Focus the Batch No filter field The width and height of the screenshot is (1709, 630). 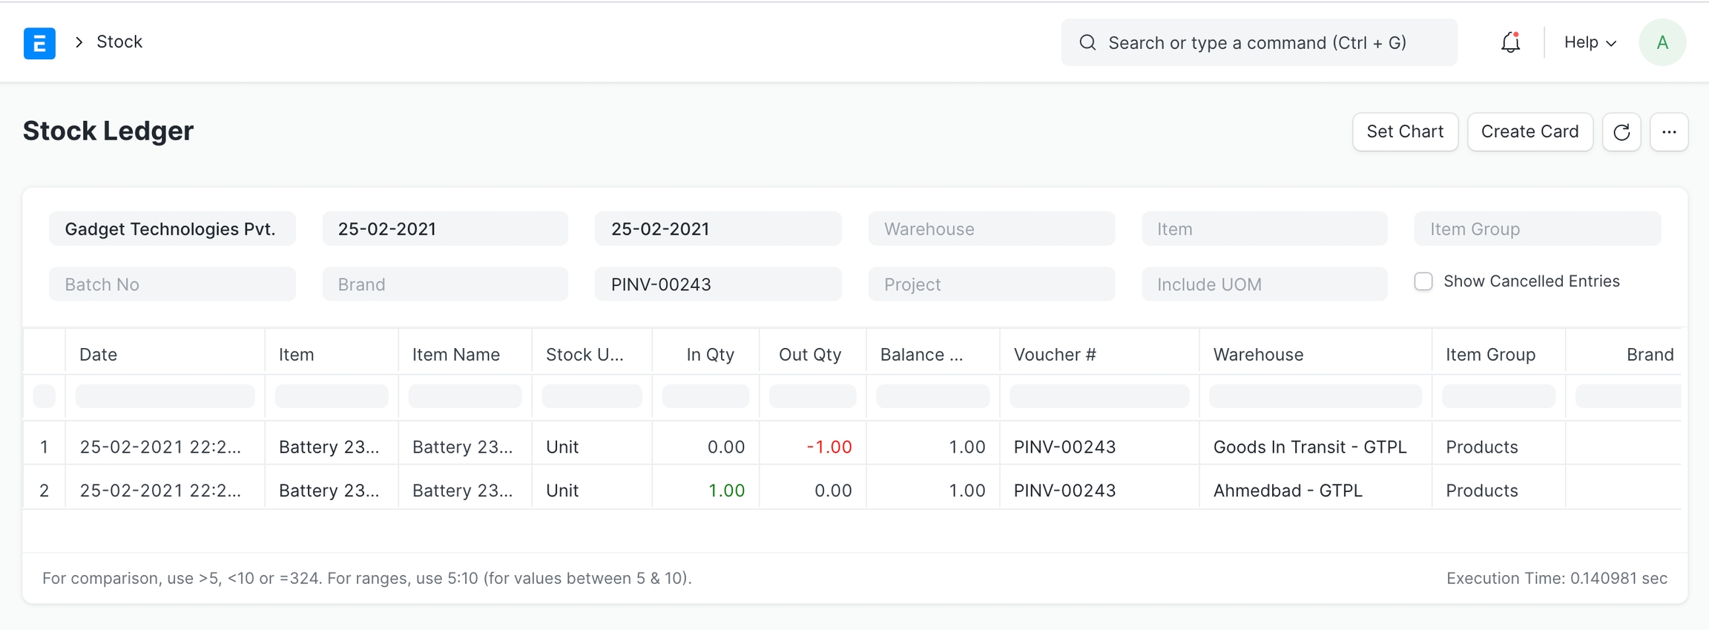[x=172, y=284]
